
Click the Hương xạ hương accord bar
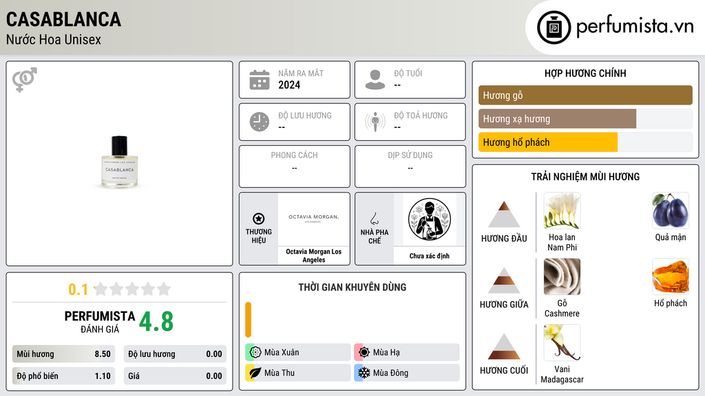click(x=585, y=118)
